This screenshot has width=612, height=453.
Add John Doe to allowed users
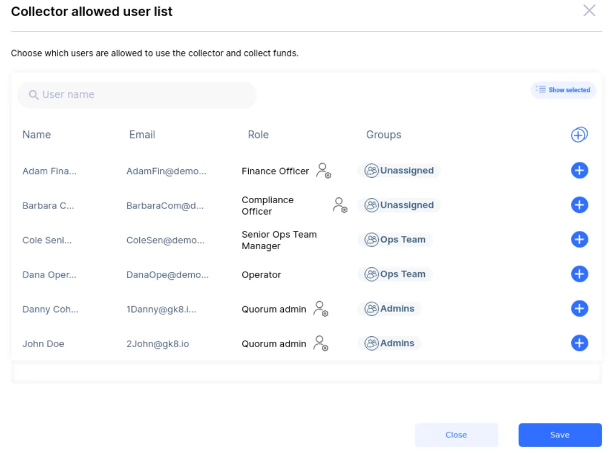[x=579, y=343]
